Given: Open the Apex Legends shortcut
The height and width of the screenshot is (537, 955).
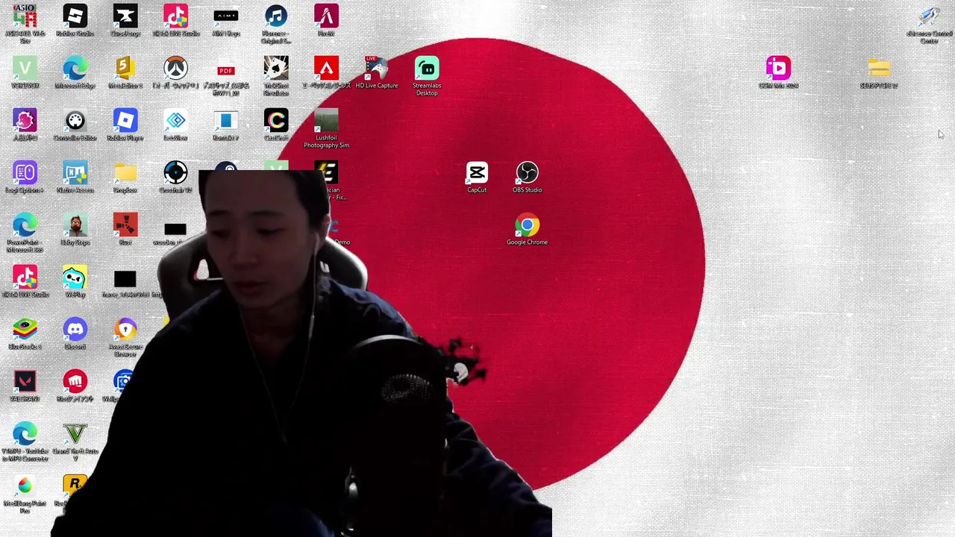Looking at the screenshot, I should click(x=326, y=69).
